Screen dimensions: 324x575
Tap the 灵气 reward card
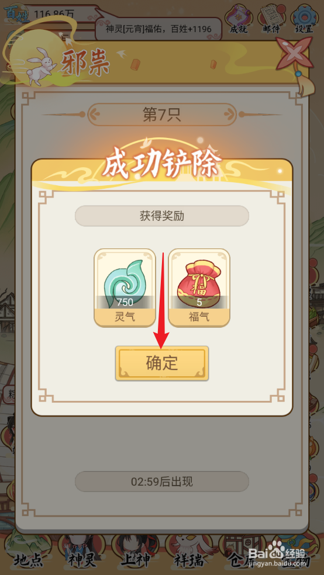pyautogui.click(x=125, y=288)
